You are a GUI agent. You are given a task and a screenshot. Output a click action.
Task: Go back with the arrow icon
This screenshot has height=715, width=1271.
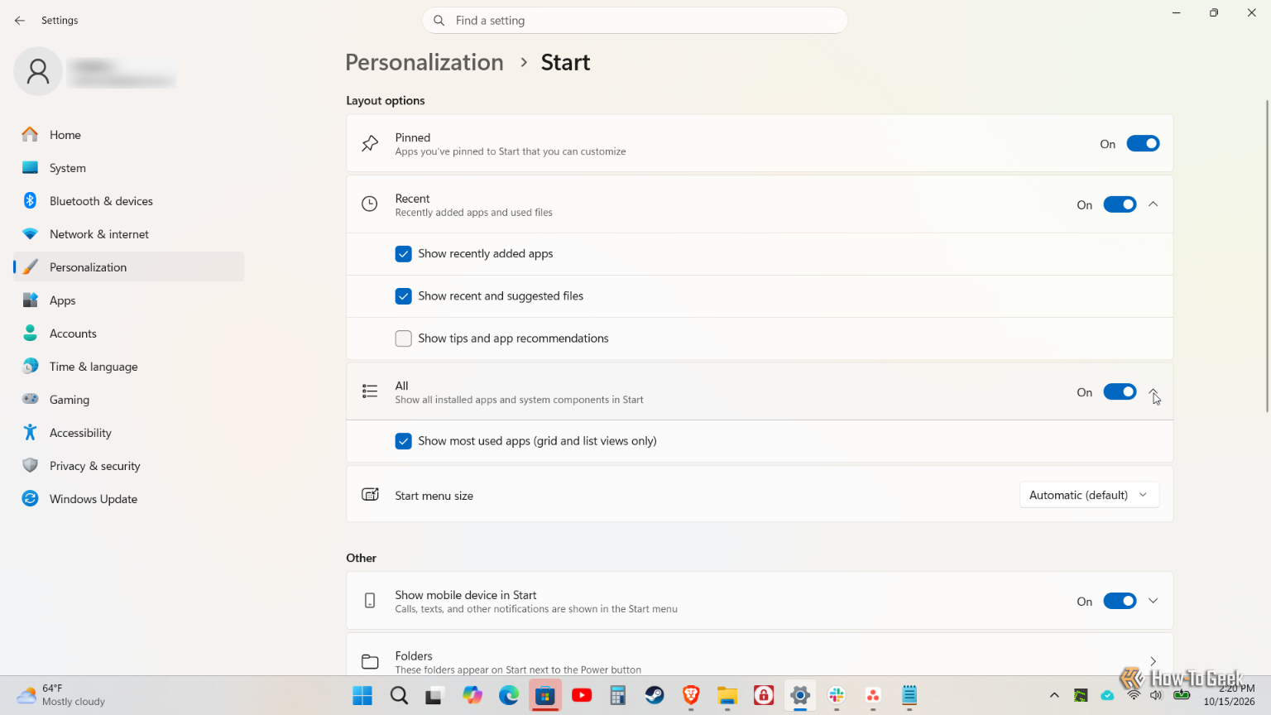coord(20,21)
